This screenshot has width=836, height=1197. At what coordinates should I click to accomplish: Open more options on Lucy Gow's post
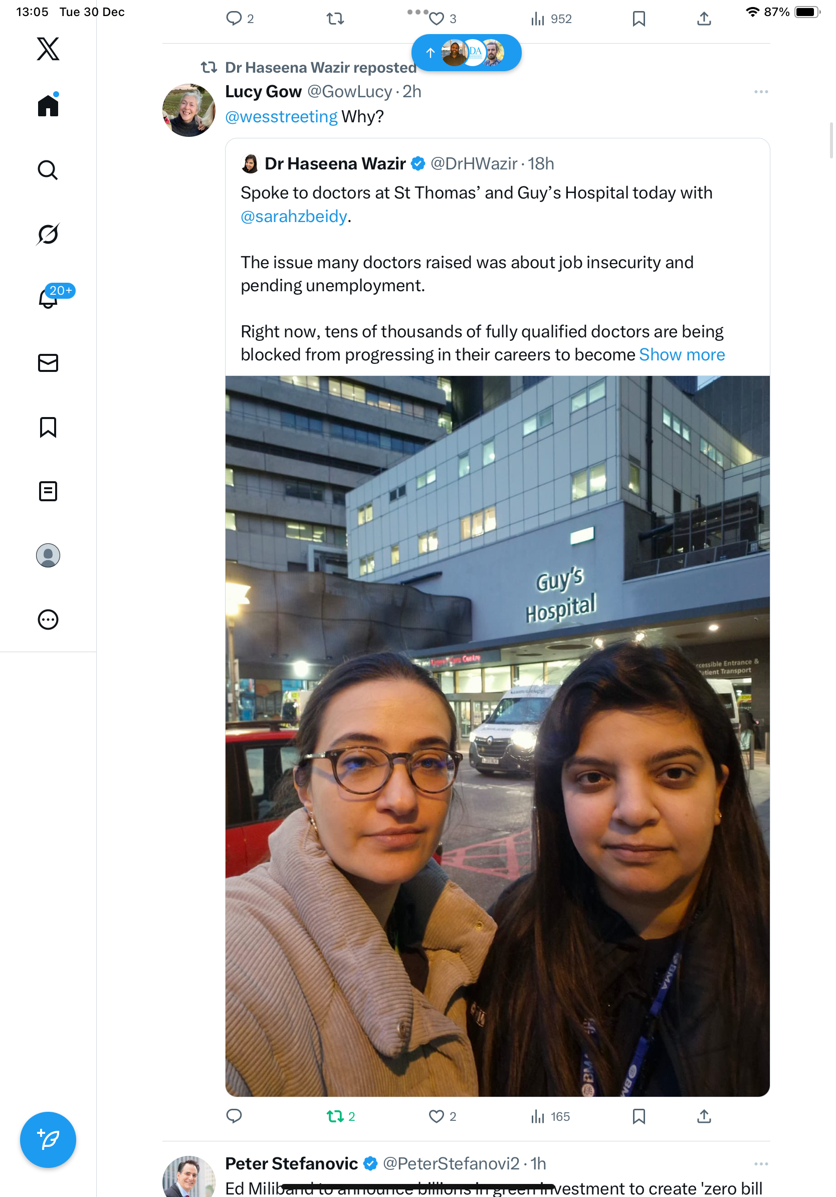761,92
